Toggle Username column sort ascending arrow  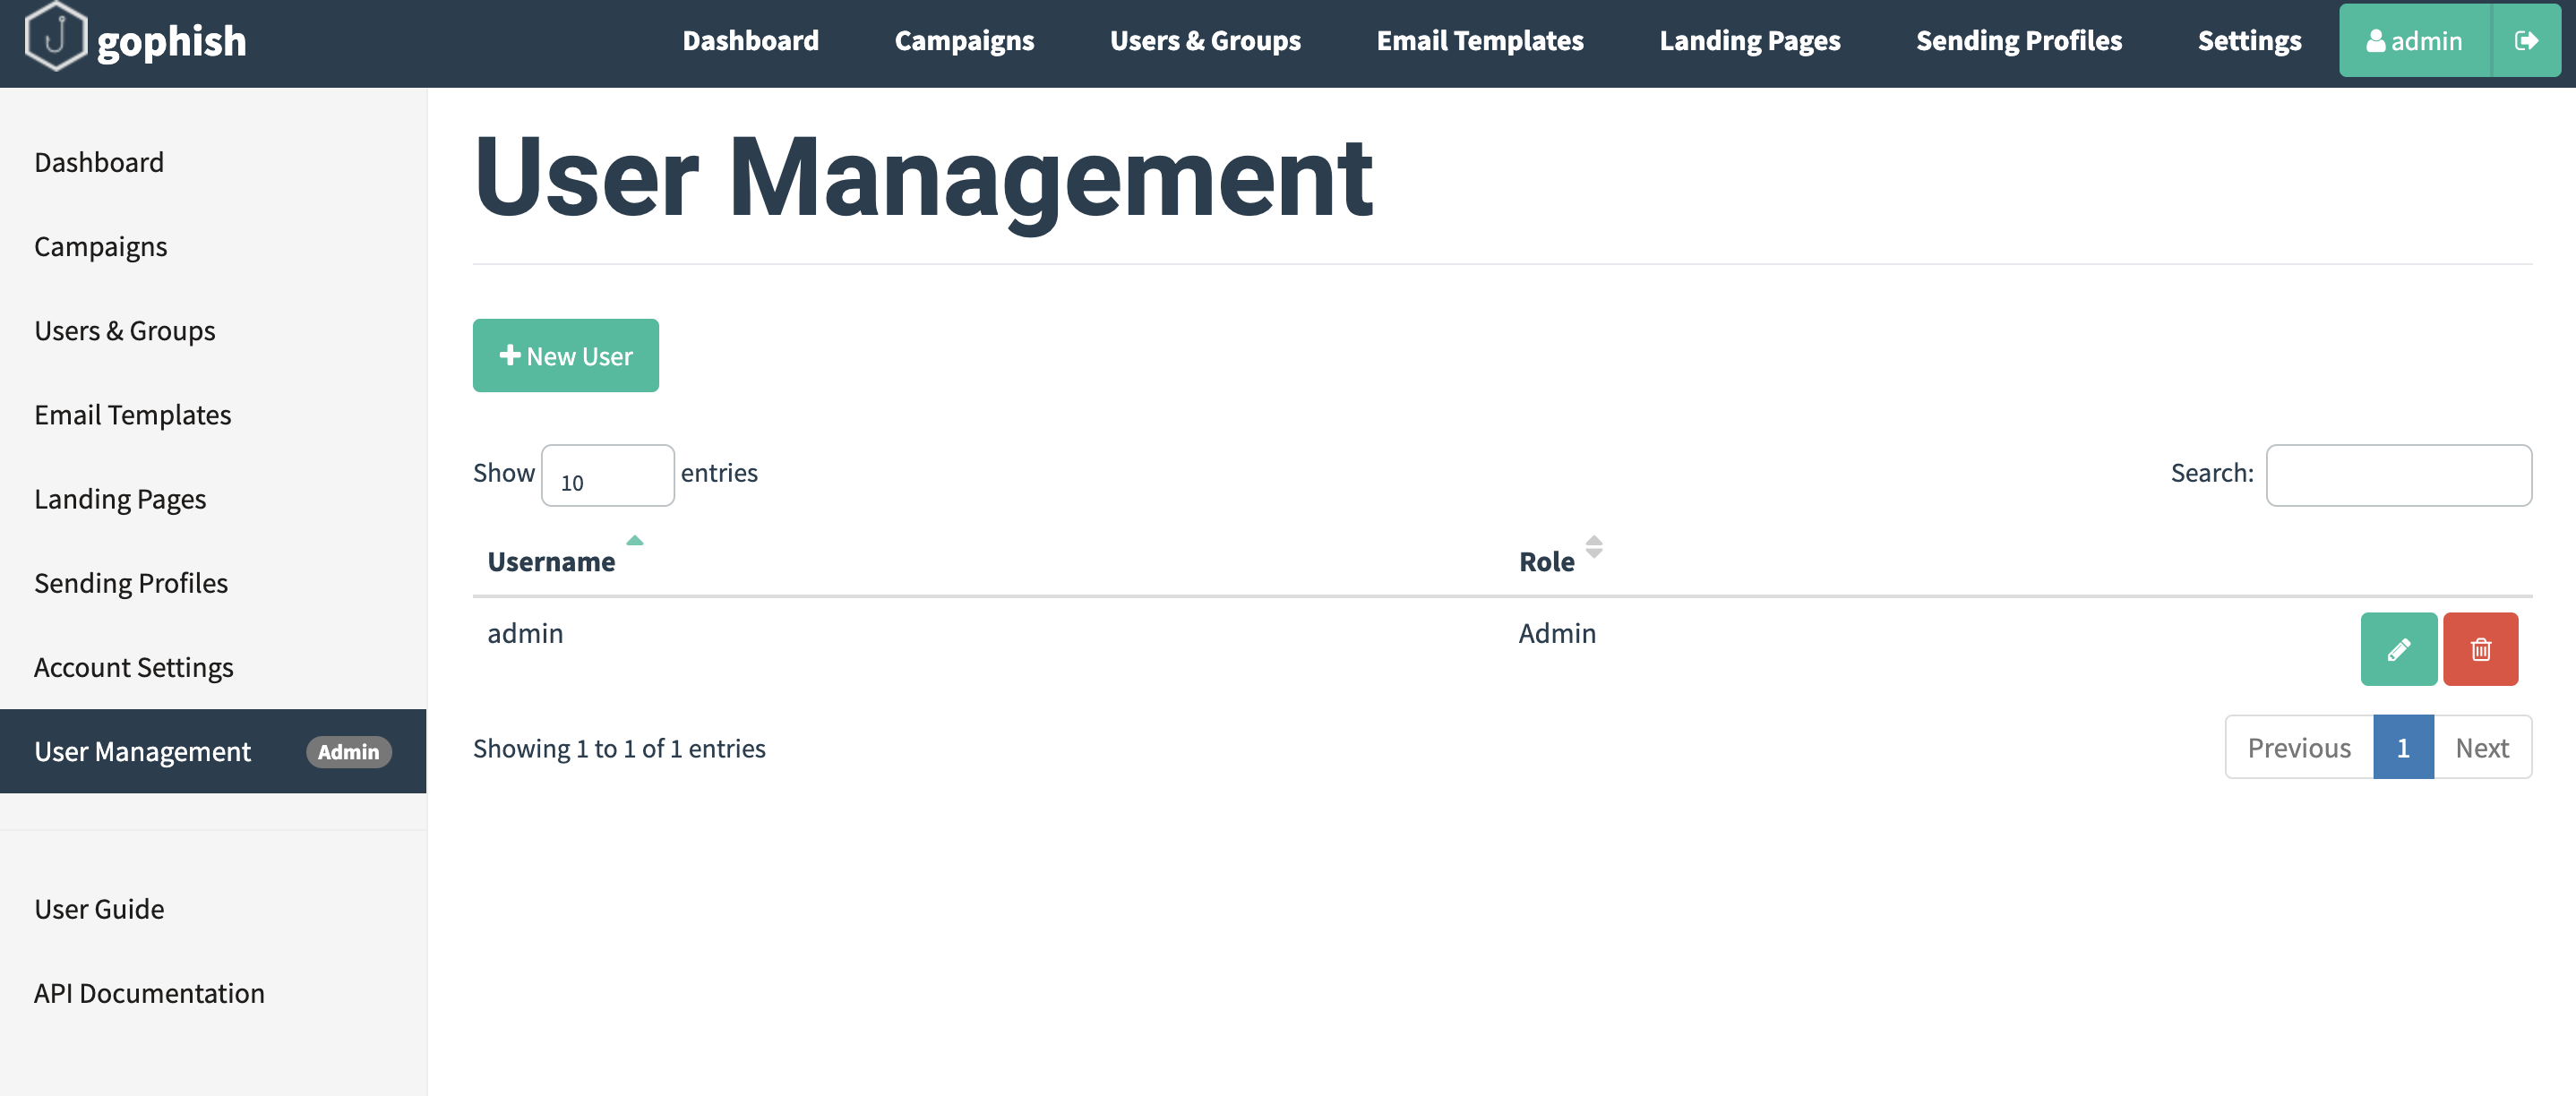634,541
